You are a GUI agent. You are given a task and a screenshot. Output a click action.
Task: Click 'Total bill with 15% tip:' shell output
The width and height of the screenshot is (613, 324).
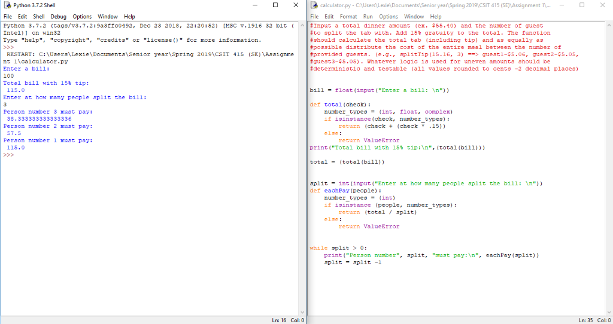tap(45, 83)
